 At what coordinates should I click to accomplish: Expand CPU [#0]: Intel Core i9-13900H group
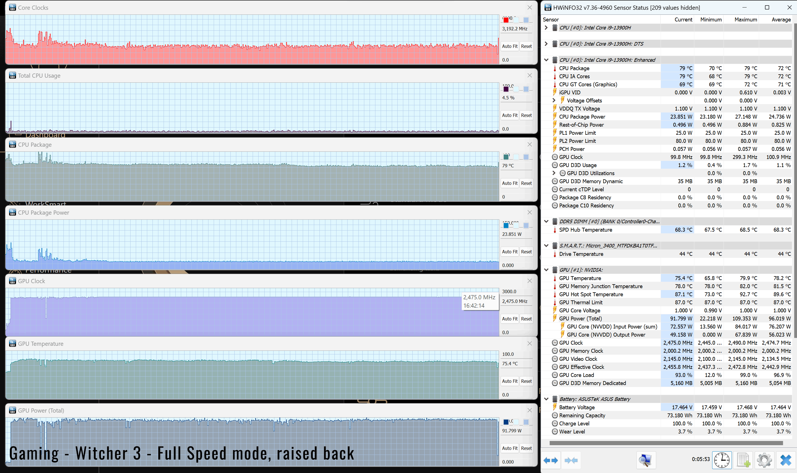pos(546,28)
